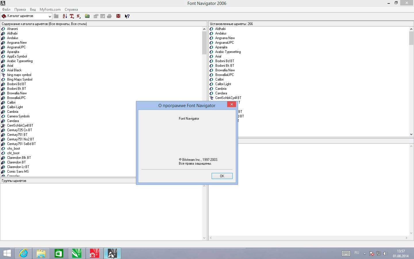Select BrowalliaUPC in installed fonts list
Viewport: 414px width, 259px height.
tap(225, 75)
